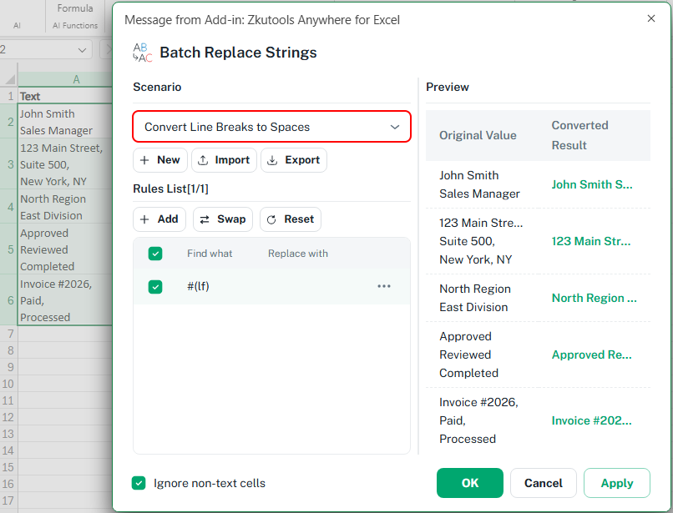Viewport: 673px width, 513px height.
Task: Click row header 17 in Excel
Action: point(9,500)
